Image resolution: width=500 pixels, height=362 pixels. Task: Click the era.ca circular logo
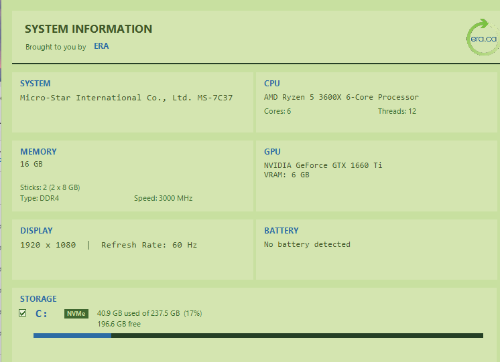click(x=483, y=37)
